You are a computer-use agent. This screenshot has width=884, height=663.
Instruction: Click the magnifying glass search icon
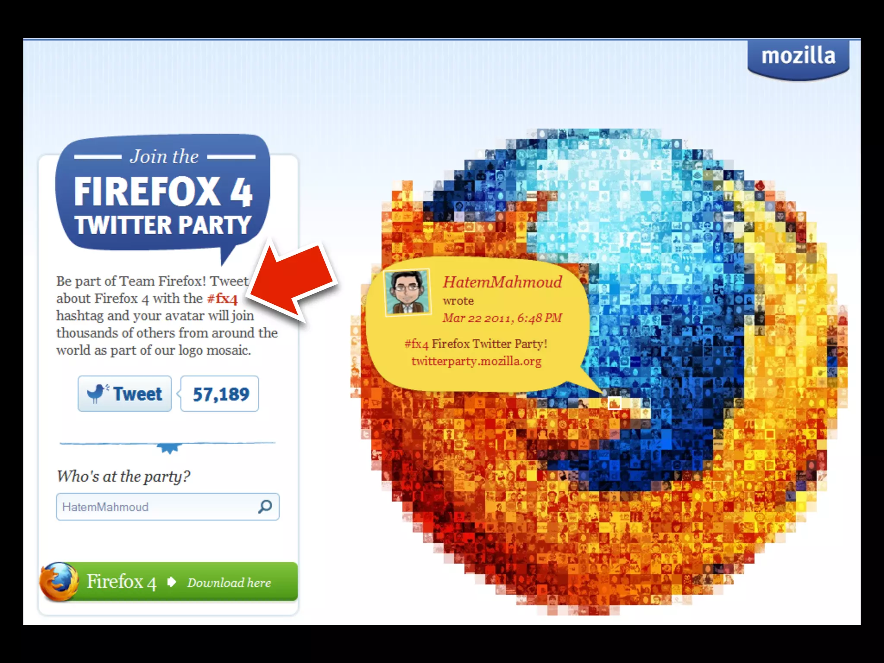pyautogui.click(x=265, y=506)
